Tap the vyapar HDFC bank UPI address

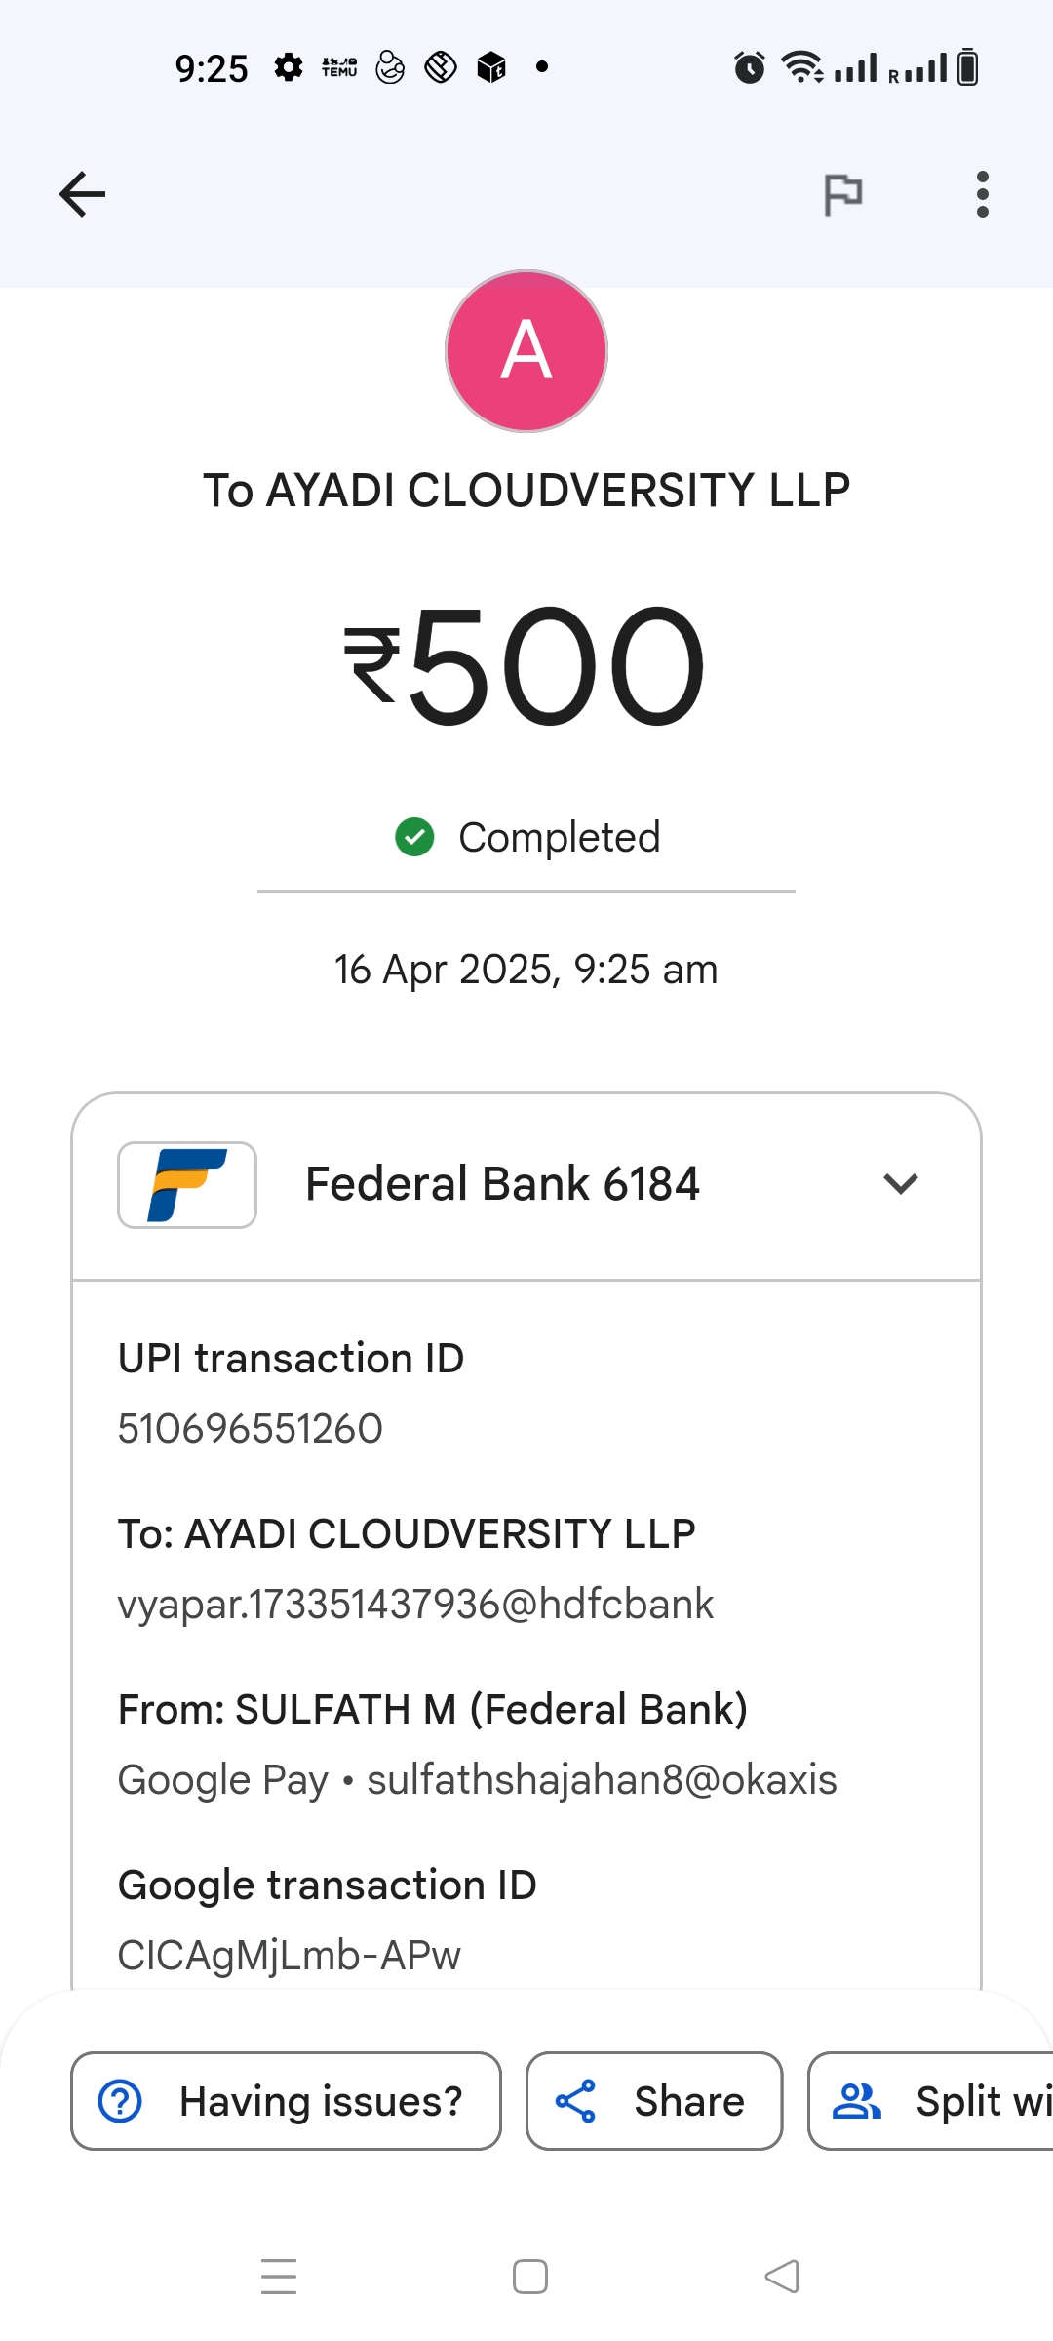coord(415,1605)
